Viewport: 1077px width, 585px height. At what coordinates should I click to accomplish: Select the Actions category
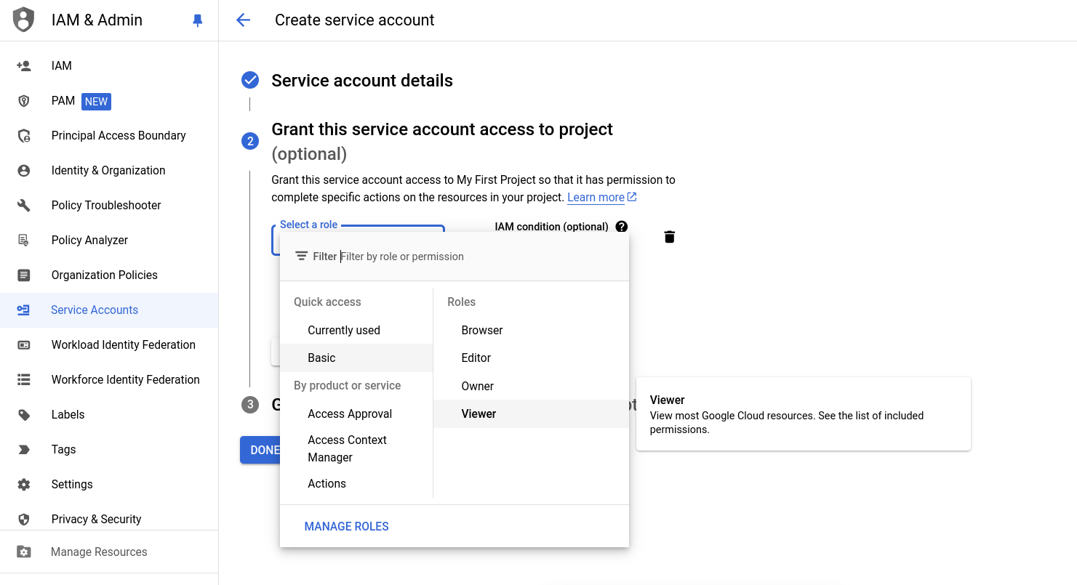pyautogui.click(x=356, y=484)
